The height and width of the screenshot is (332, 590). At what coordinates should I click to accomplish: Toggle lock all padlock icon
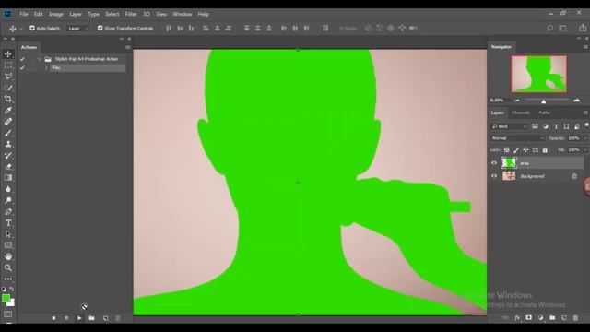(x=545, y=149)
